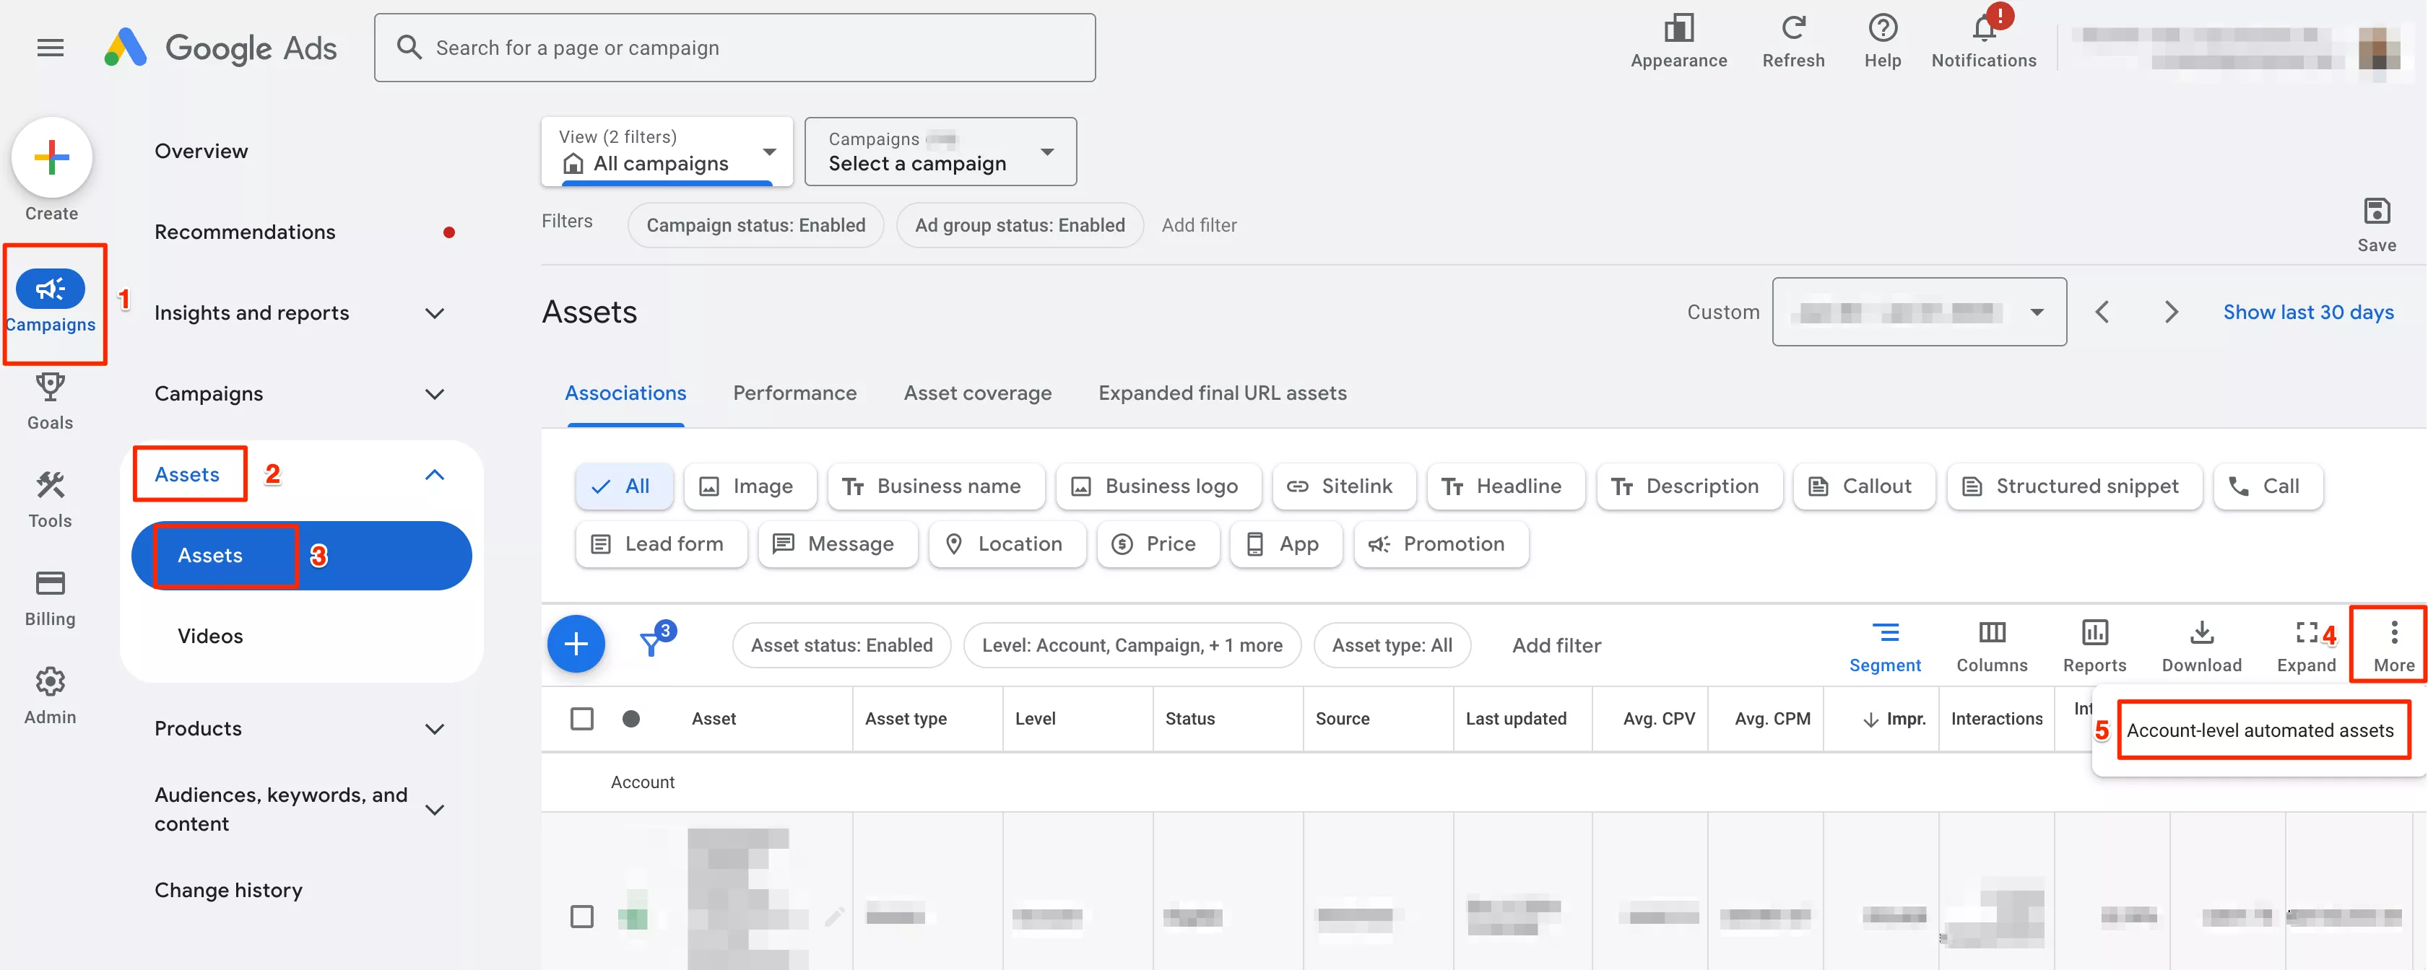Open the Goals trophy icon

[50, 387]
